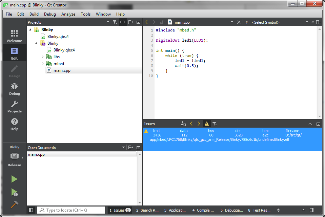
Task: Click the Type to locate input field
Action: [71, 210]
